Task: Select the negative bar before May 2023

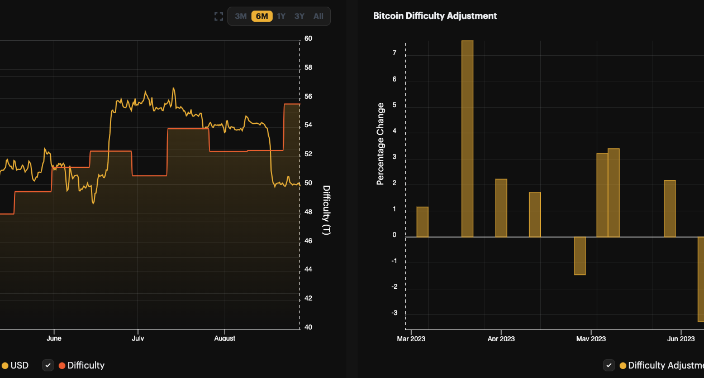Action: (580, 256)
